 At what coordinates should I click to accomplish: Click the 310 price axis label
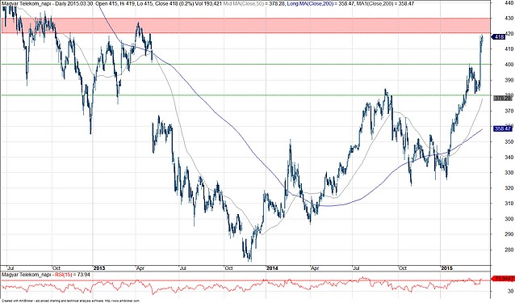pos(509,204)
